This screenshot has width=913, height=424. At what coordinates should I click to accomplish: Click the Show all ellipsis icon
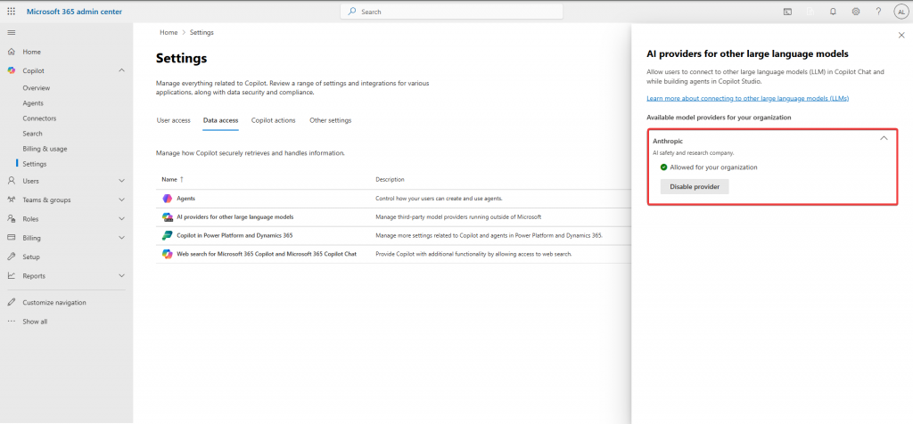pyautogui.click(x=11, y=321)
